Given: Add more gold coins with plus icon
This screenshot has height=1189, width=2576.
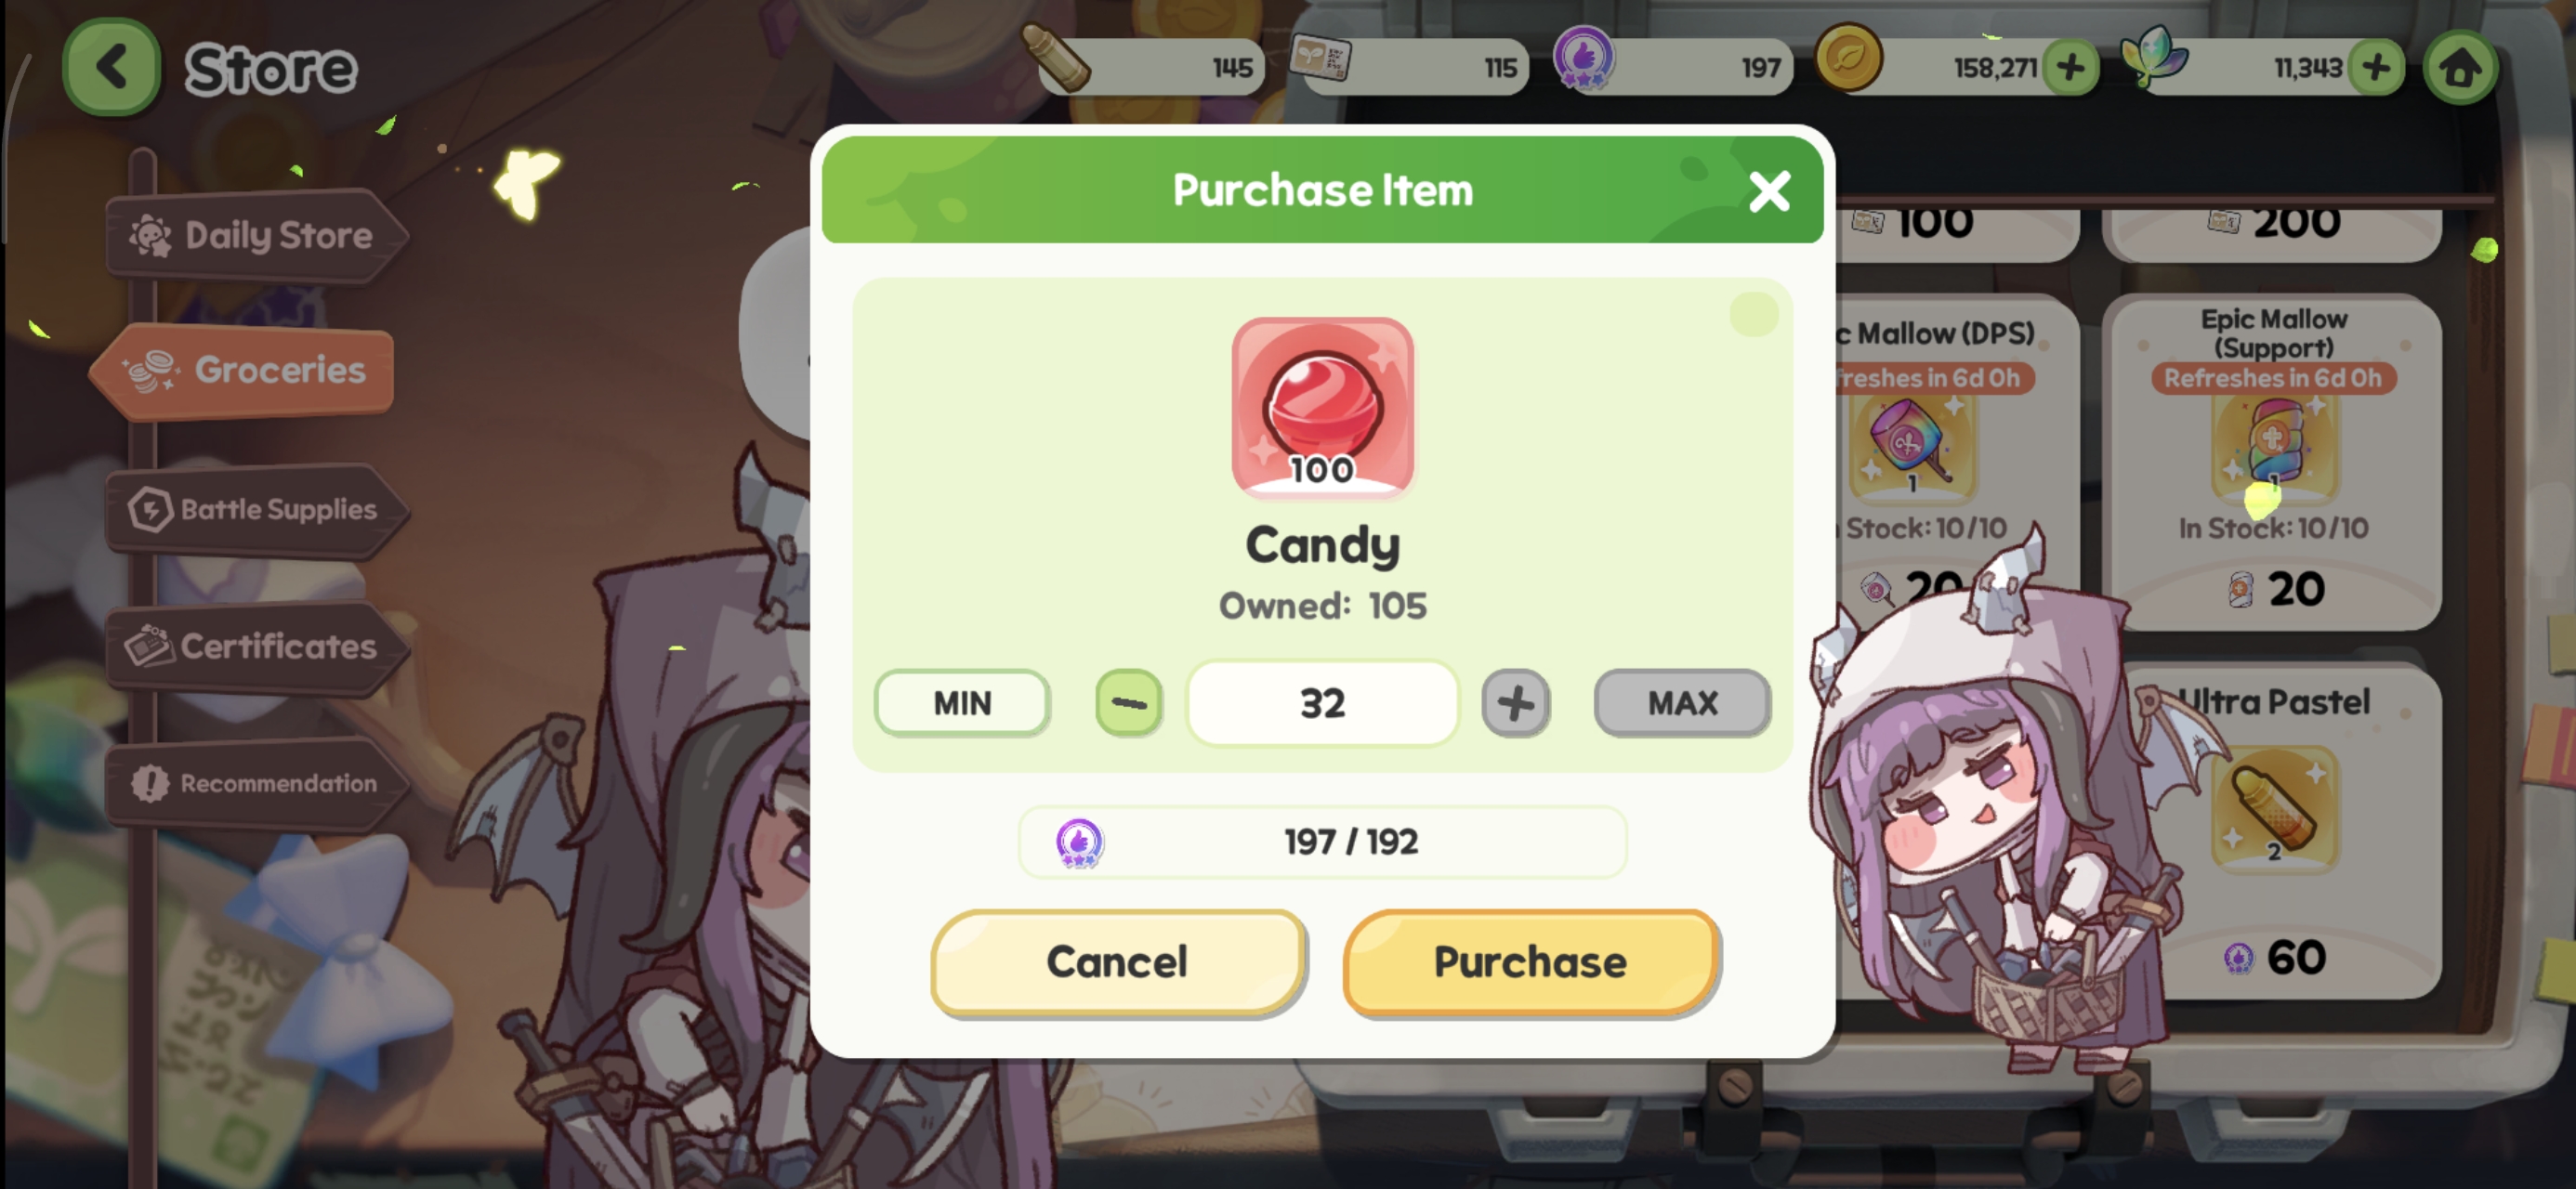Looking at the screenshot, I should 2070,68.
